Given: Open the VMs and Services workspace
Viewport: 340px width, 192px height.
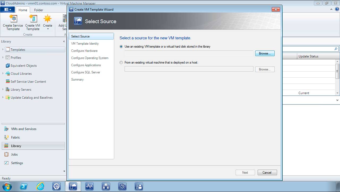Looking at the screenshot, I should (33, 129).
